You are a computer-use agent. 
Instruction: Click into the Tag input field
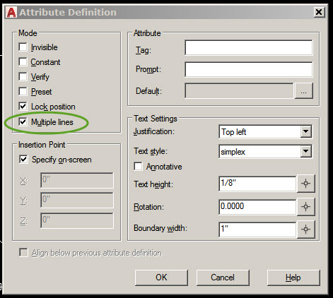[x=249, y=48]
